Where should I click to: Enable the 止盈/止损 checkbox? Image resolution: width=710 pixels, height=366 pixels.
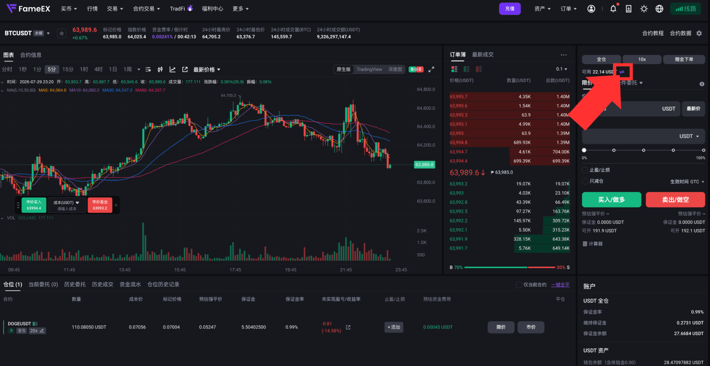coord(585,170)
